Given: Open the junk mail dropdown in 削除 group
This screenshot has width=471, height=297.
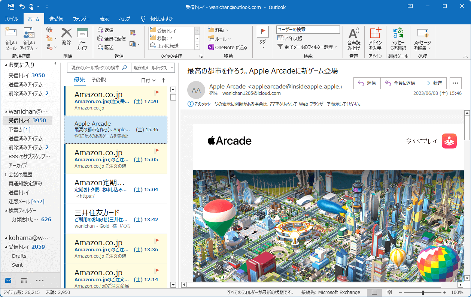Looking at the screenshot, I should tap(51, 47).
